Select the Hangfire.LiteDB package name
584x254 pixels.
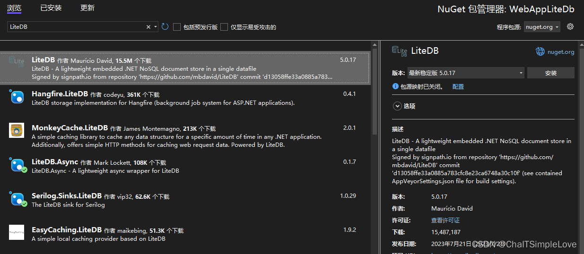pyautogui.click(x=60, y=93)
